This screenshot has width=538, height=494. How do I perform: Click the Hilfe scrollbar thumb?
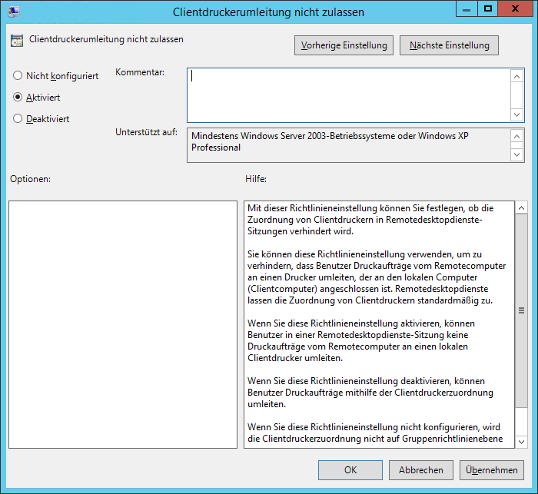pyautogui.click(x=521, y=310)
